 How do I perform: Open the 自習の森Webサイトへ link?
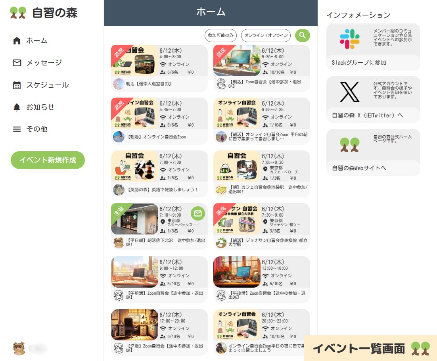tap(359, 168)
